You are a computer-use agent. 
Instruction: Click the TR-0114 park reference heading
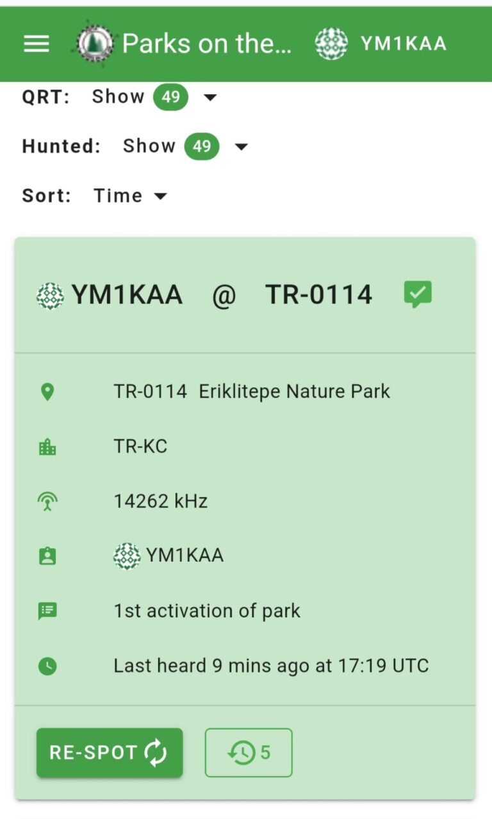[318, 295]
